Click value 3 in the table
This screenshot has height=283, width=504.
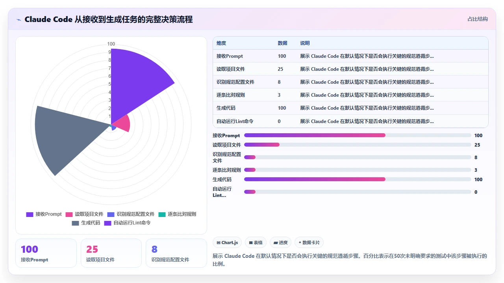[x=279, y=95]
